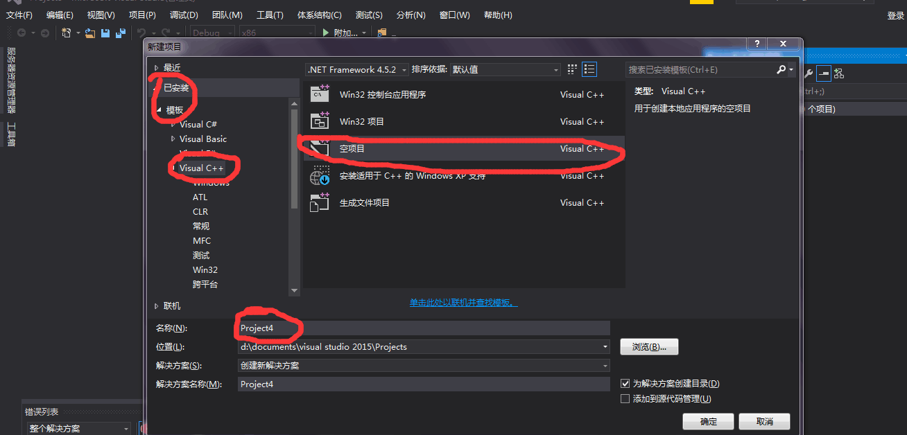Click the 搜索已安装模板 search field

(x=700, y=69)
